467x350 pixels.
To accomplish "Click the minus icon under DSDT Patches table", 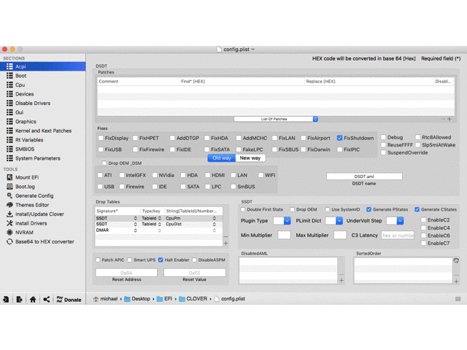I will (x=443, y=119).
